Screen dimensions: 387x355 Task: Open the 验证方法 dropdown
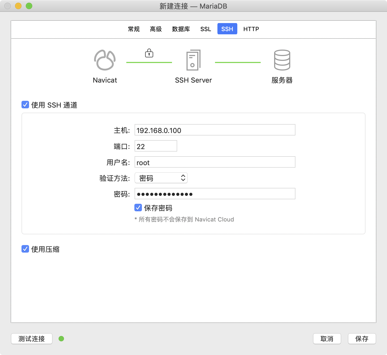coord(161,178)
